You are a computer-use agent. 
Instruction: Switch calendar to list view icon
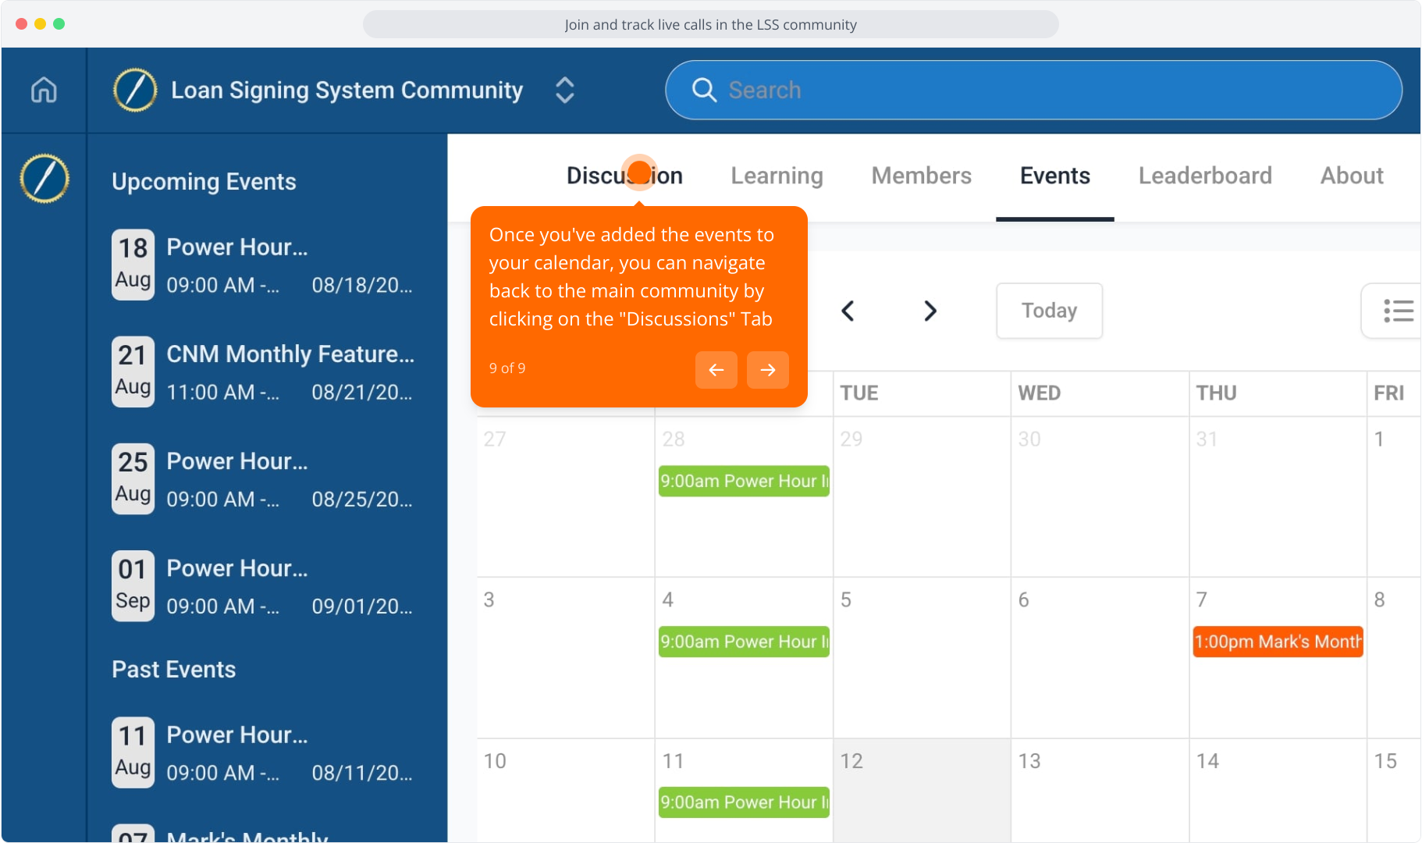pyautogui.click(x=1398, y=311)
